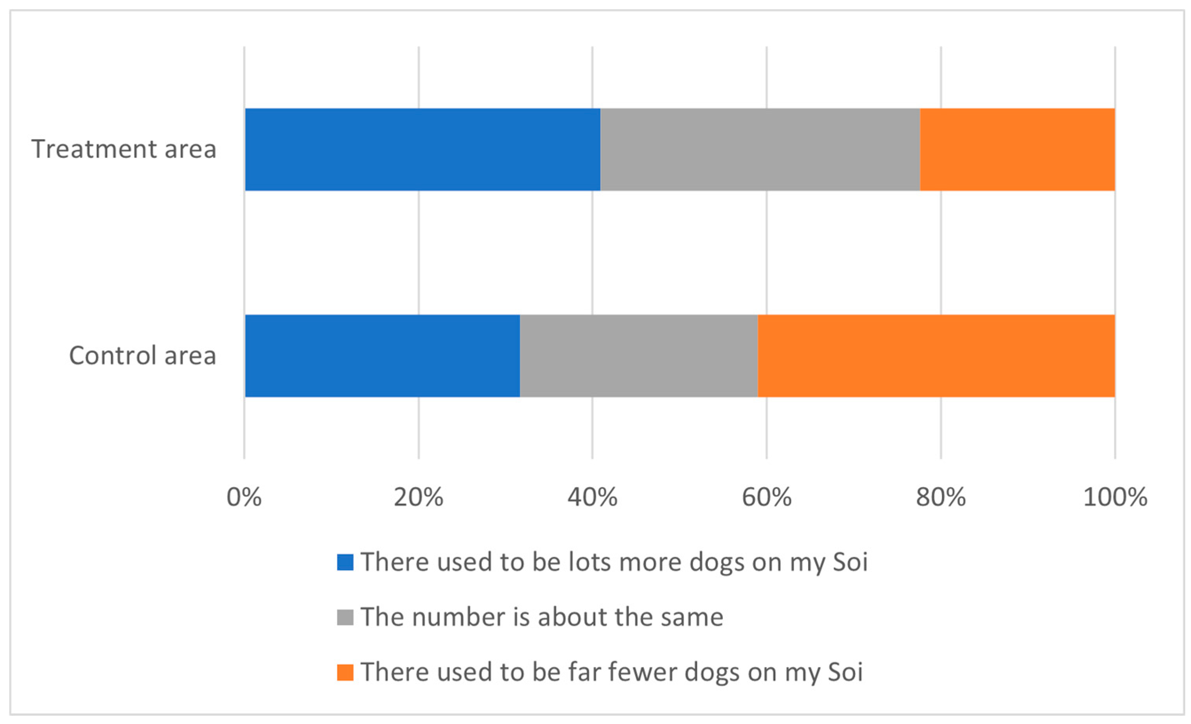The height and width of the screenshot is (724, 1191).
Task: Click the gray legend color swatch
Action: (x=345, y=617)
